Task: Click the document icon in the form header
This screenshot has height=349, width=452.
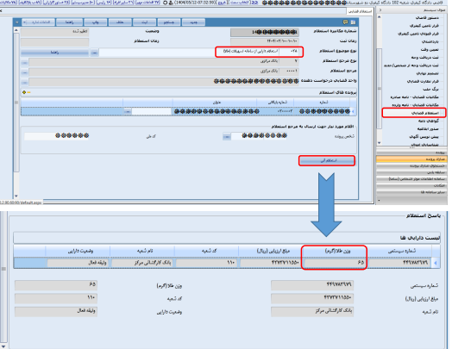Action: pos(353,22)
